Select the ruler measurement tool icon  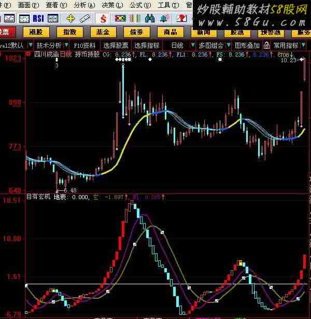[x=85, y=18]
